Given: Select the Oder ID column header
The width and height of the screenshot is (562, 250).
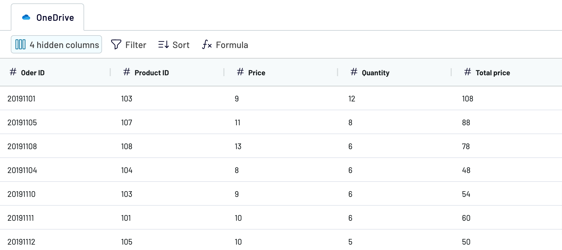Looking at the screenshot, I should tap(55, 72).
